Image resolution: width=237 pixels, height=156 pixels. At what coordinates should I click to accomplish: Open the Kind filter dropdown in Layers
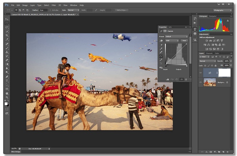pyautogui.click(x=204, y=57)
